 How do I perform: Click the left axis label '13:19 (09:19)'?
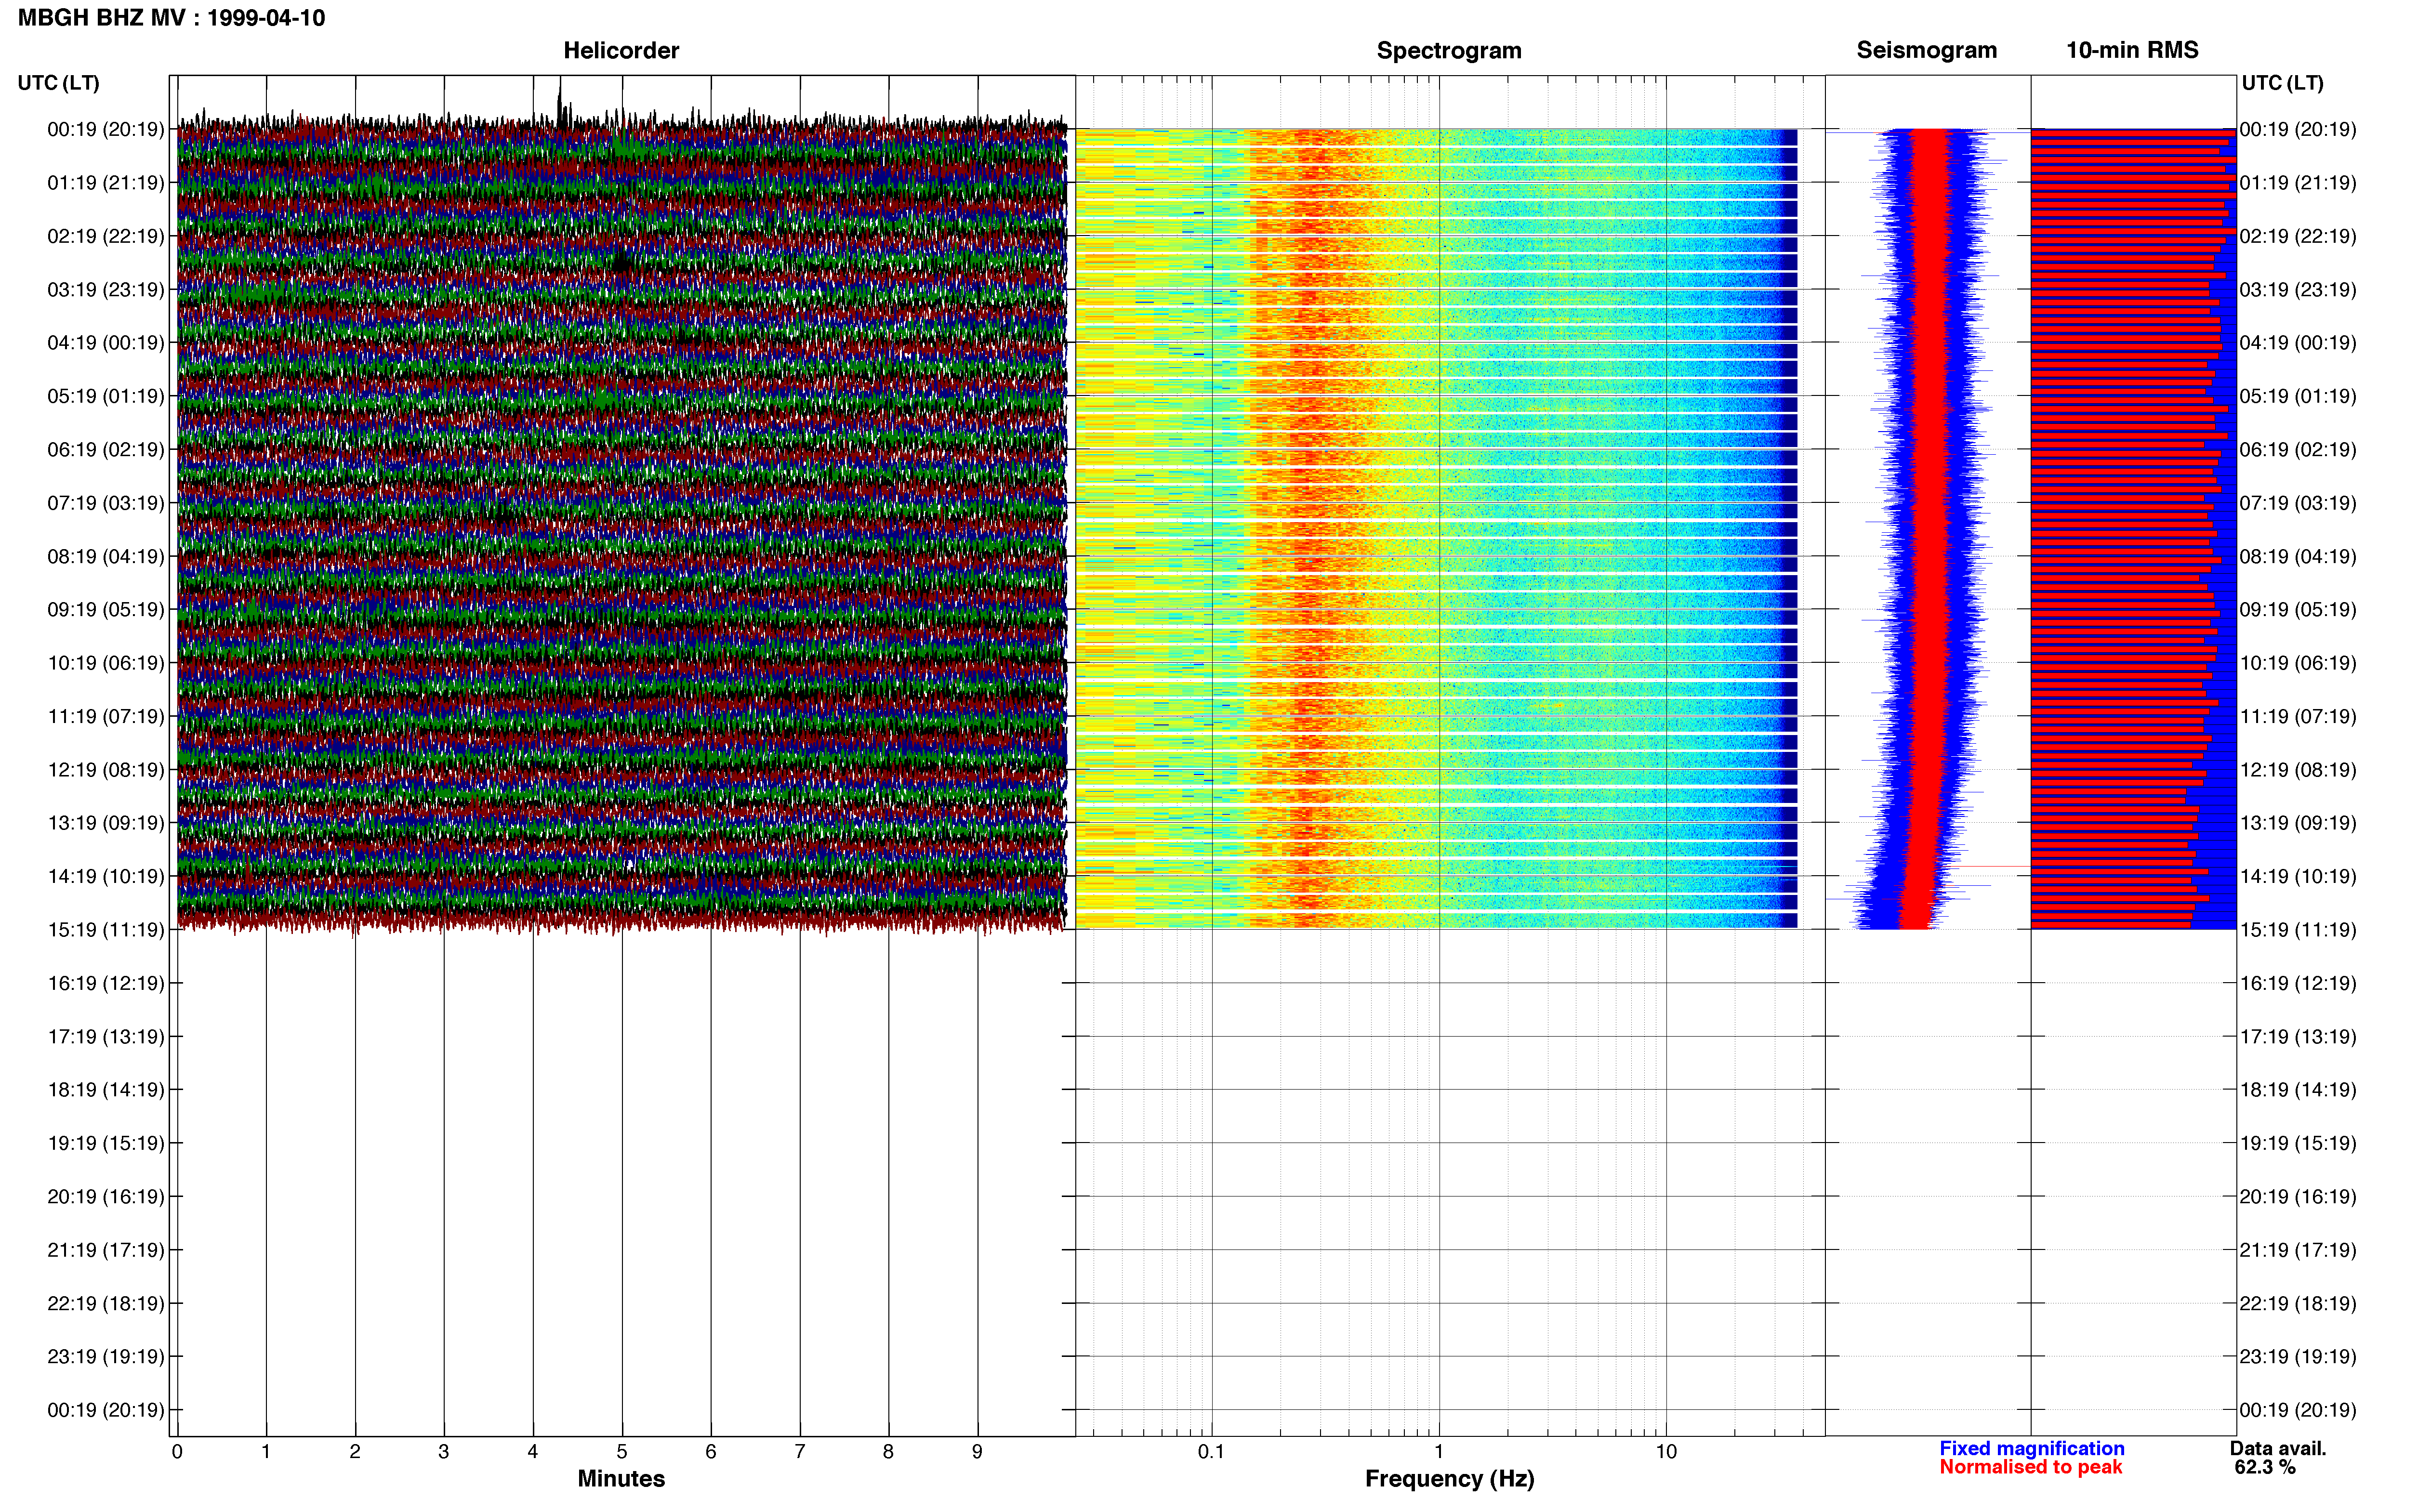pos(106,823)
